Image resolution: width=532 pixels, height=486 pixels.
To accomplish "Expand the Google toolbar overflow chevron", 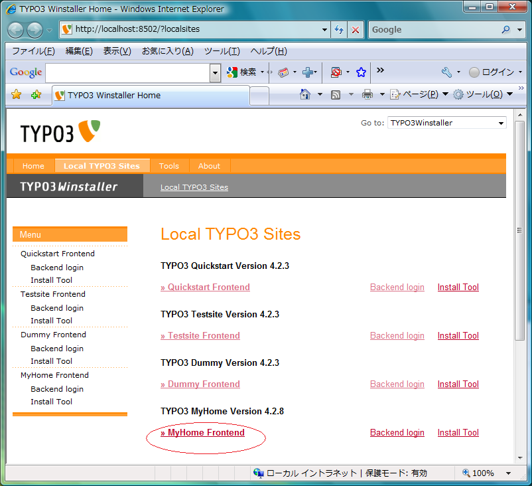I will [380, 70].
